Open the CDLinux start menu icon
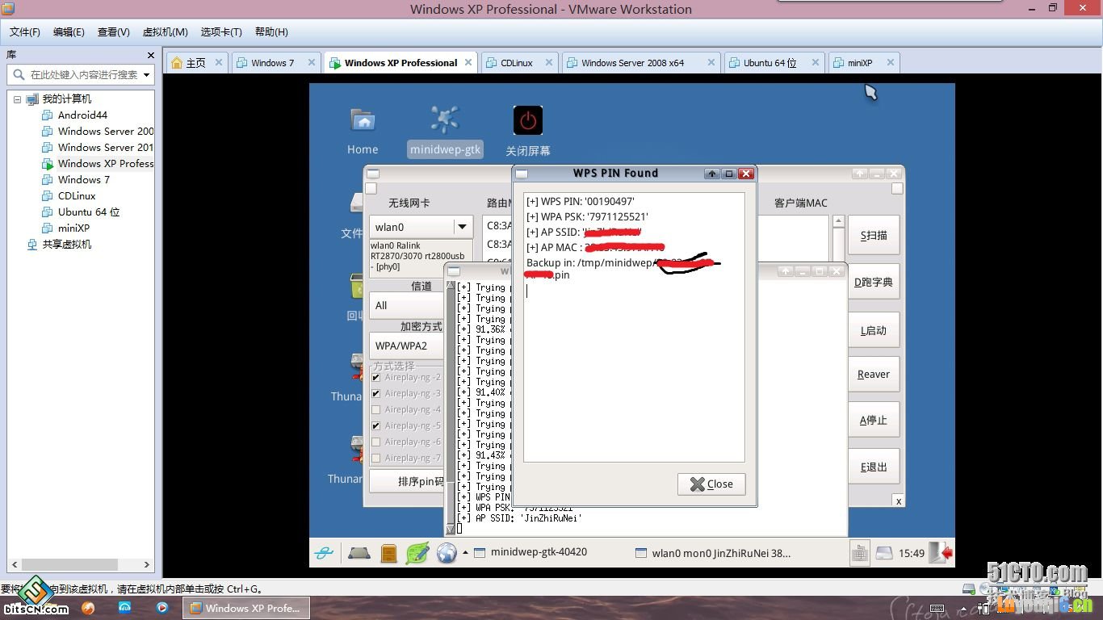Image resolution: width=1103 pixels, height=620 pixels. pyautogui.click(x=325, y=553)
